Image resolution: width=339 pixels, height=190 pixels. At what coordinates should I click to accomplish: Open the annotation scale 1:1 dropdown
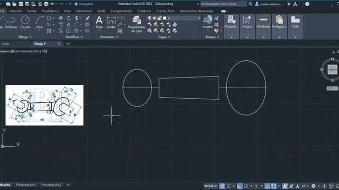[305, 186]
